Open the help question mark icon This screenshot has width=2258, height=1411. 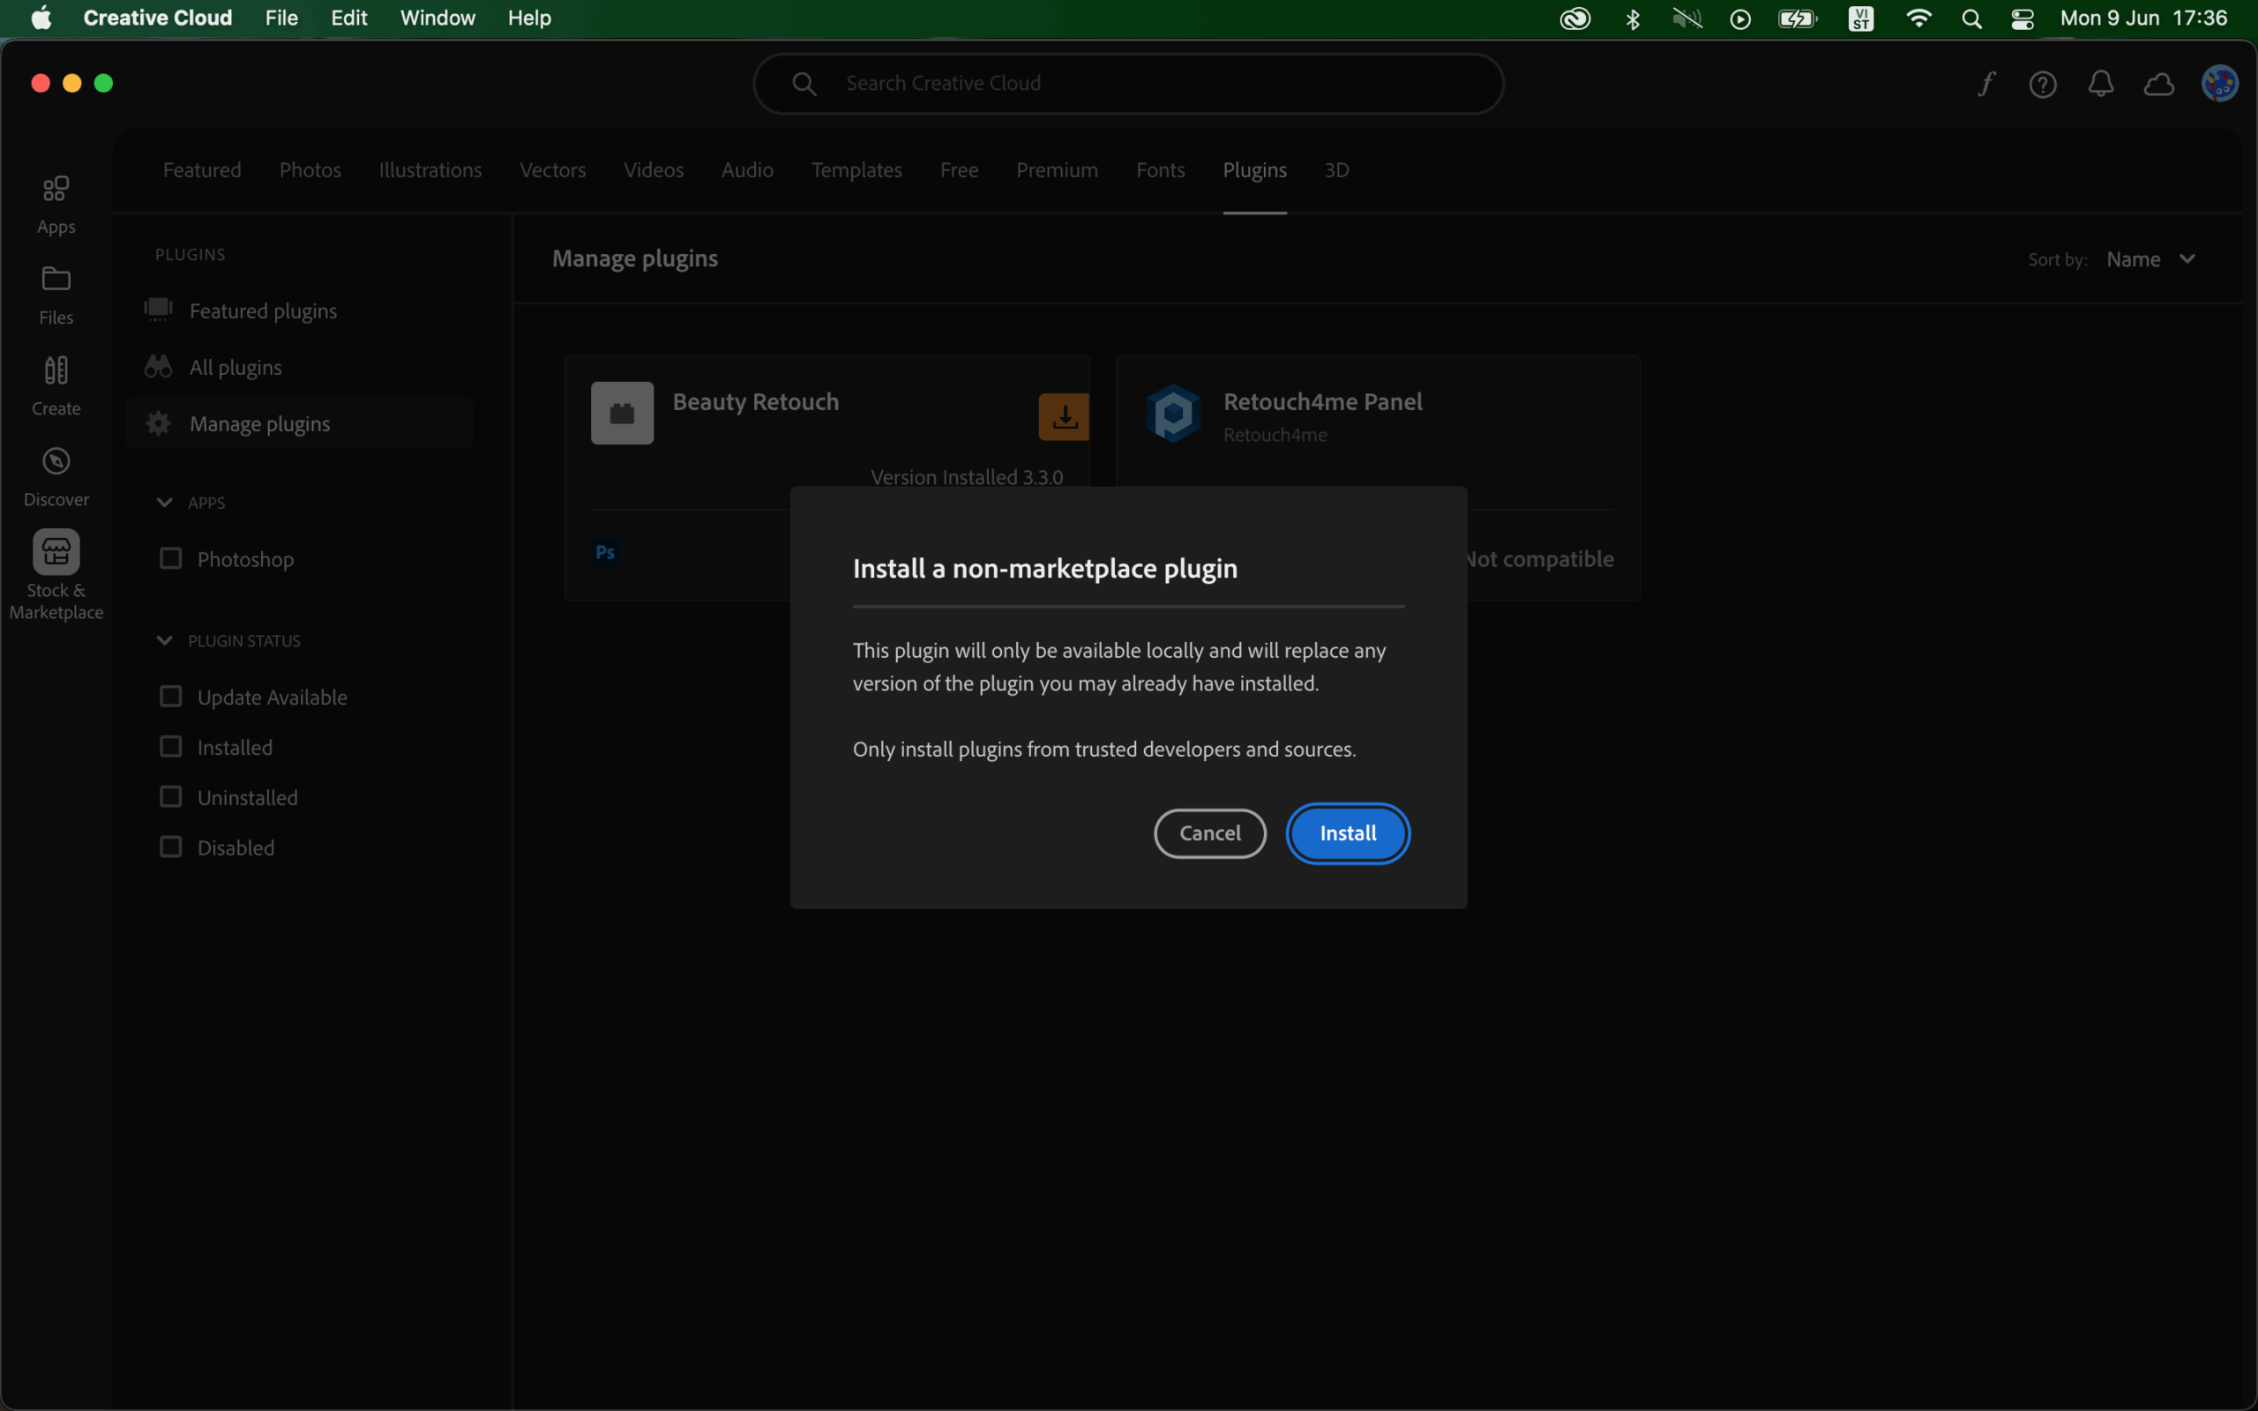[x=2043, y=84]
